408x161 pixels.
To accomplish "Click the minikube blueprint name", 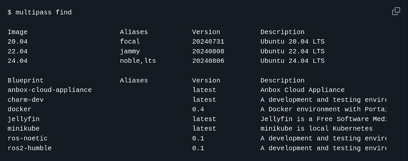I will coord(23,129).
